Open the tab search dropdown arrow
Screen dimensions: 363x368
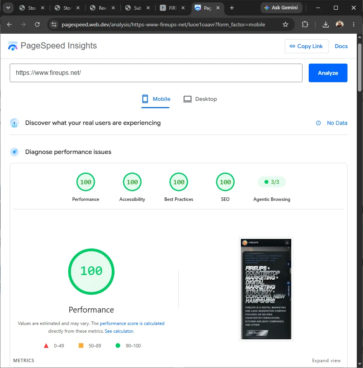tap(8, 8)
